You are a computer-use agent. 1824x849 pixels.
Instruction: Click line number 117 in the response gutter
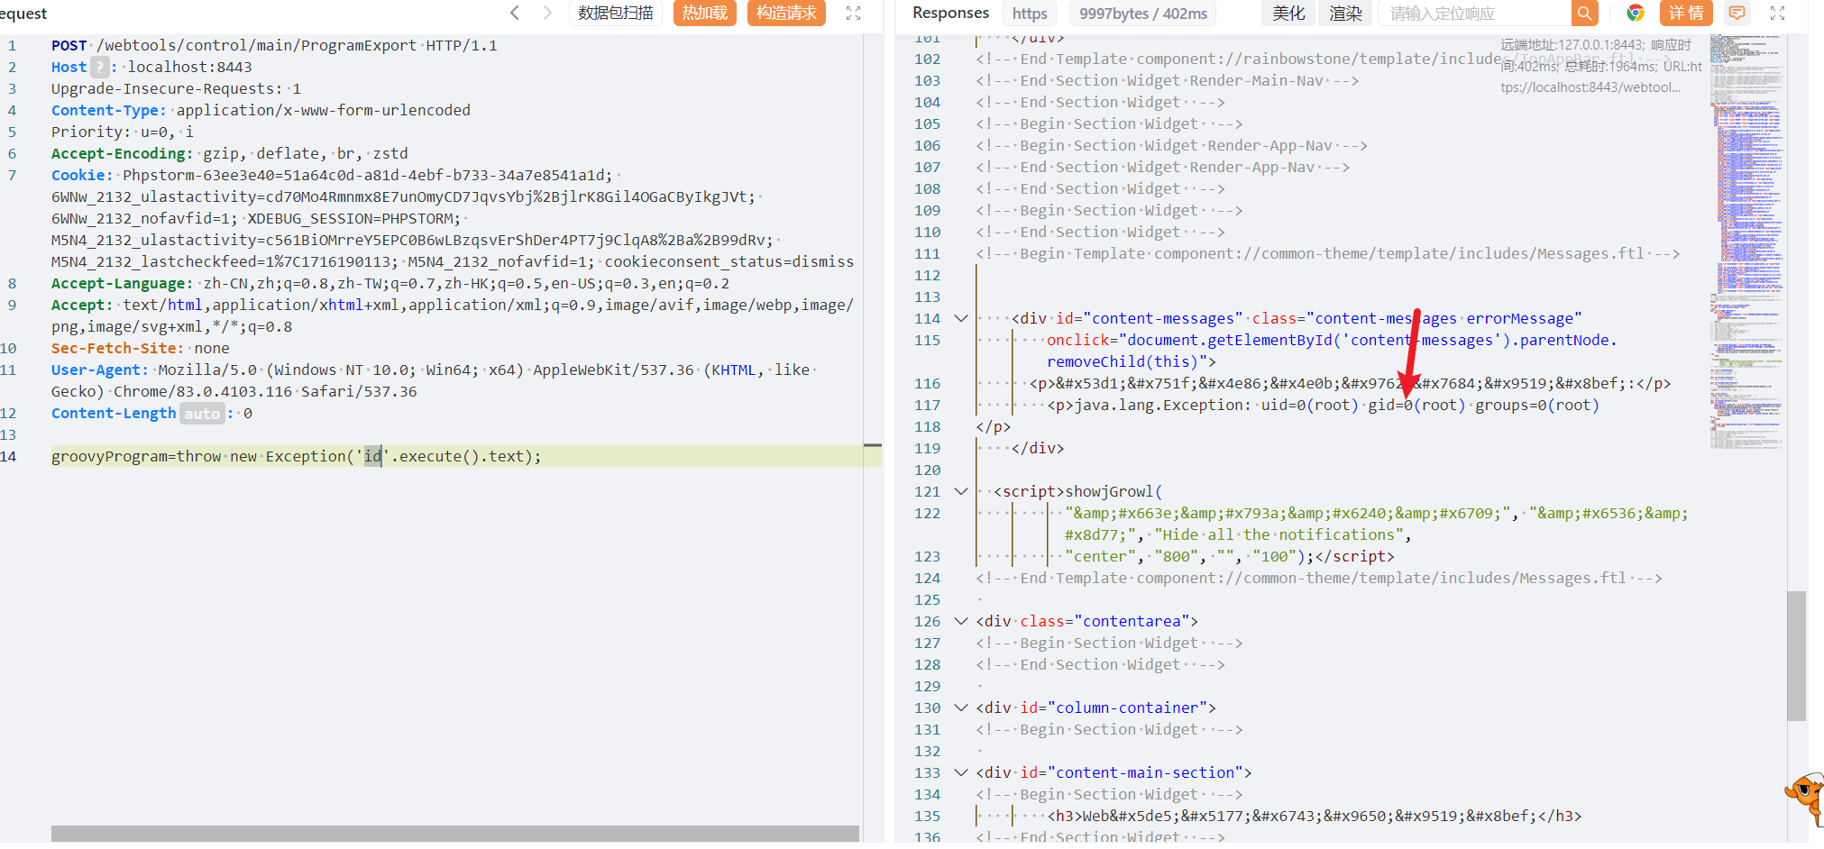click(927, 405)
